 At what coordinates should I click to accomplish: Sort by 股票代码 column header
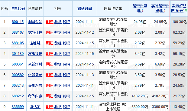click(x=18, y=8)
